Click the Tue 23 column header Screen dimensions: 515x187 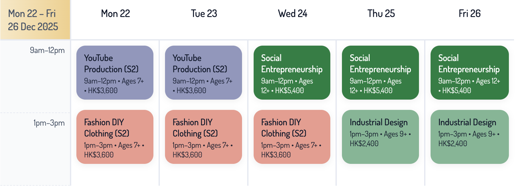pyautogui.click(x=204, y=13)
